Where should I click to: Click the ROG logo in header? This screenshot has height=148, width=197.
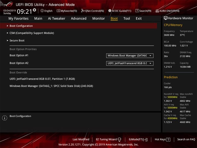tap(7, 4)
